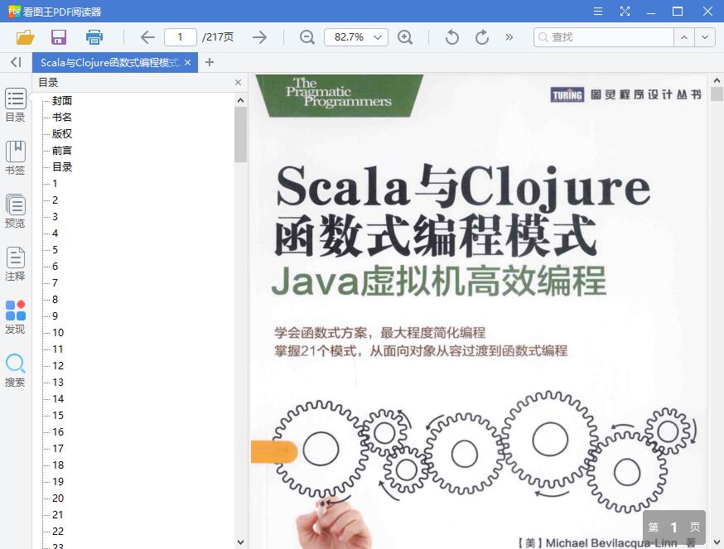Select outline entry 15
Image resolution: width=724 pixels, height=549 pixels.
point(58,416)
